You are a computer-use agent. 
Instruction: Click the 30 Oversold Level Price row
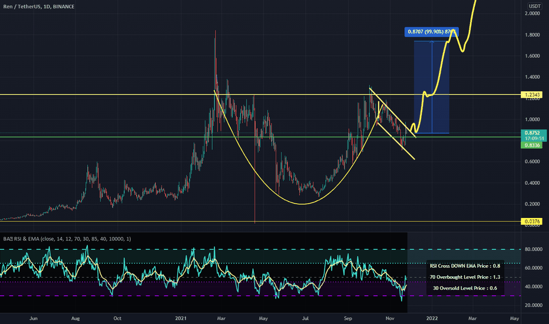(x=465, y=288)
